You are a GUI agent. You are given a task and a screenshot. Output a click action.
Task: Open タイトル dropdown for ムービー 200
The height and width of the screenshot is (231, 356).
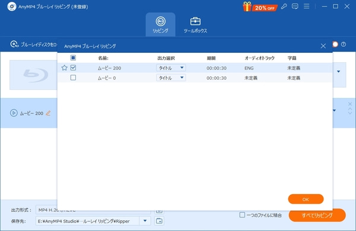pos(171,68)
